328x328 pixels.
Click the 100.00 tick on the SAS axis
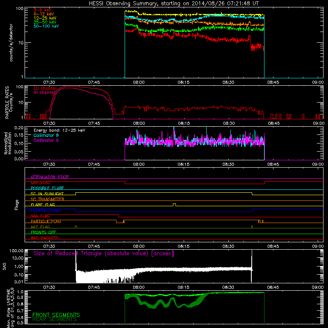(x=16, y=251)
